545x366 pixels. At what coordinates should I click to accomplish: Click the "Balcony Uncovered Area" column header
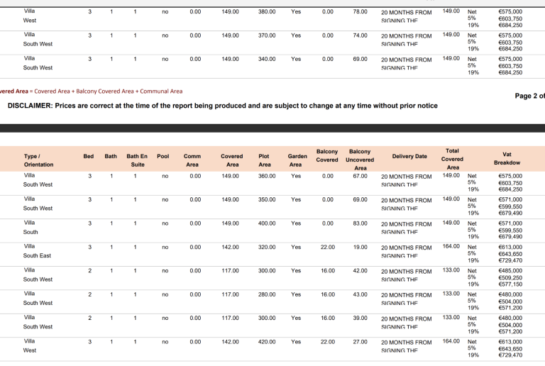[360, 160]
